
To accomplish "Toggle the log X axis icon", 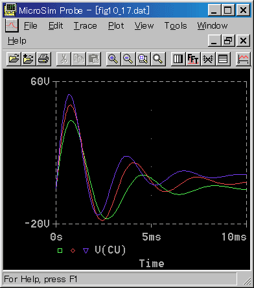I will point(178,59).
